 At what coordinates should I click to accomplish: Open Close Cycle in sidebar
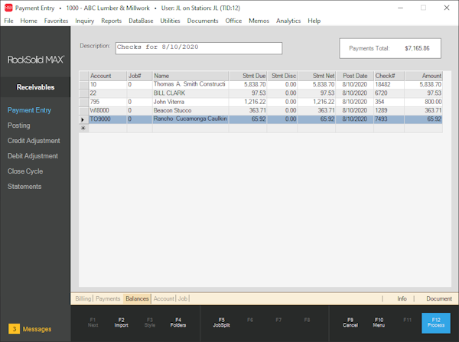[x=24, y=171]
